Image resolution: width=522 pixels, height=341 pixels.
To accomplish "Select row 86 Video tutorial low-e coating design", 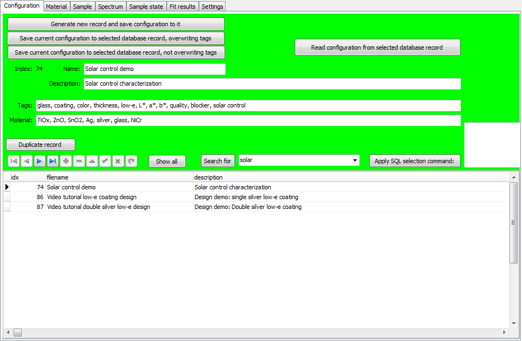I will point(92,197).
